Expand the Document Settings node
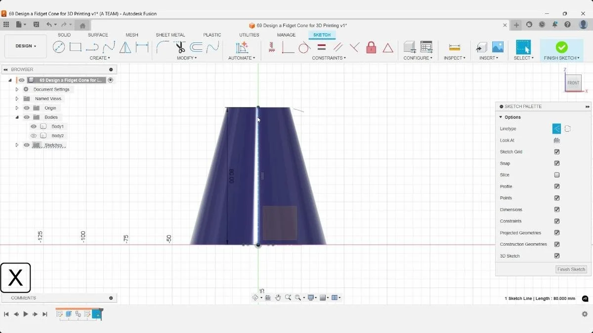Image resolution: width=593 pixels, height=333 pixels. pos(17,89)
